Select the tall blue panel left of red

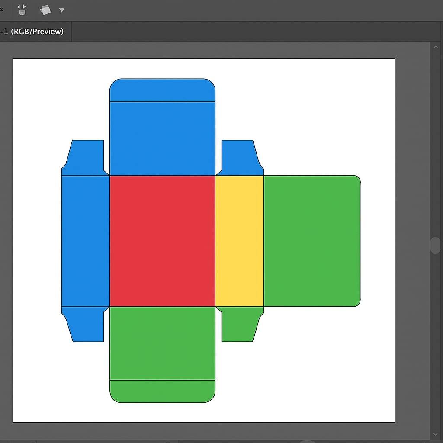click(86, 241)
